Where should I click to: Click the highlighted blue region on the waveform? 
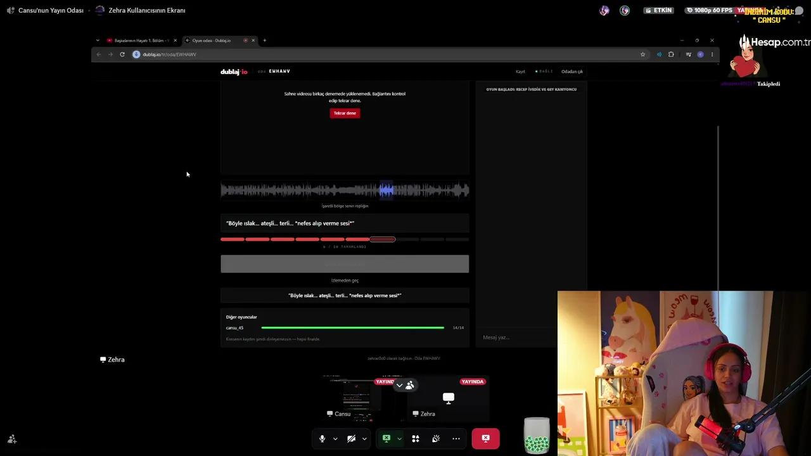pyautogui.click(x=386, y=189)
